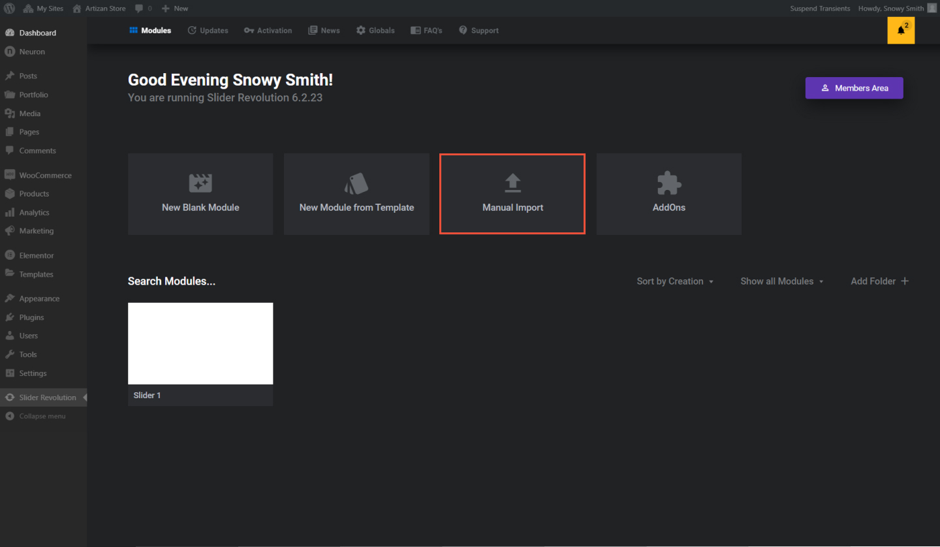The image size is (940, 547).
Task: Open Portfolio in sidebar
Action: [x=43, y=95]
